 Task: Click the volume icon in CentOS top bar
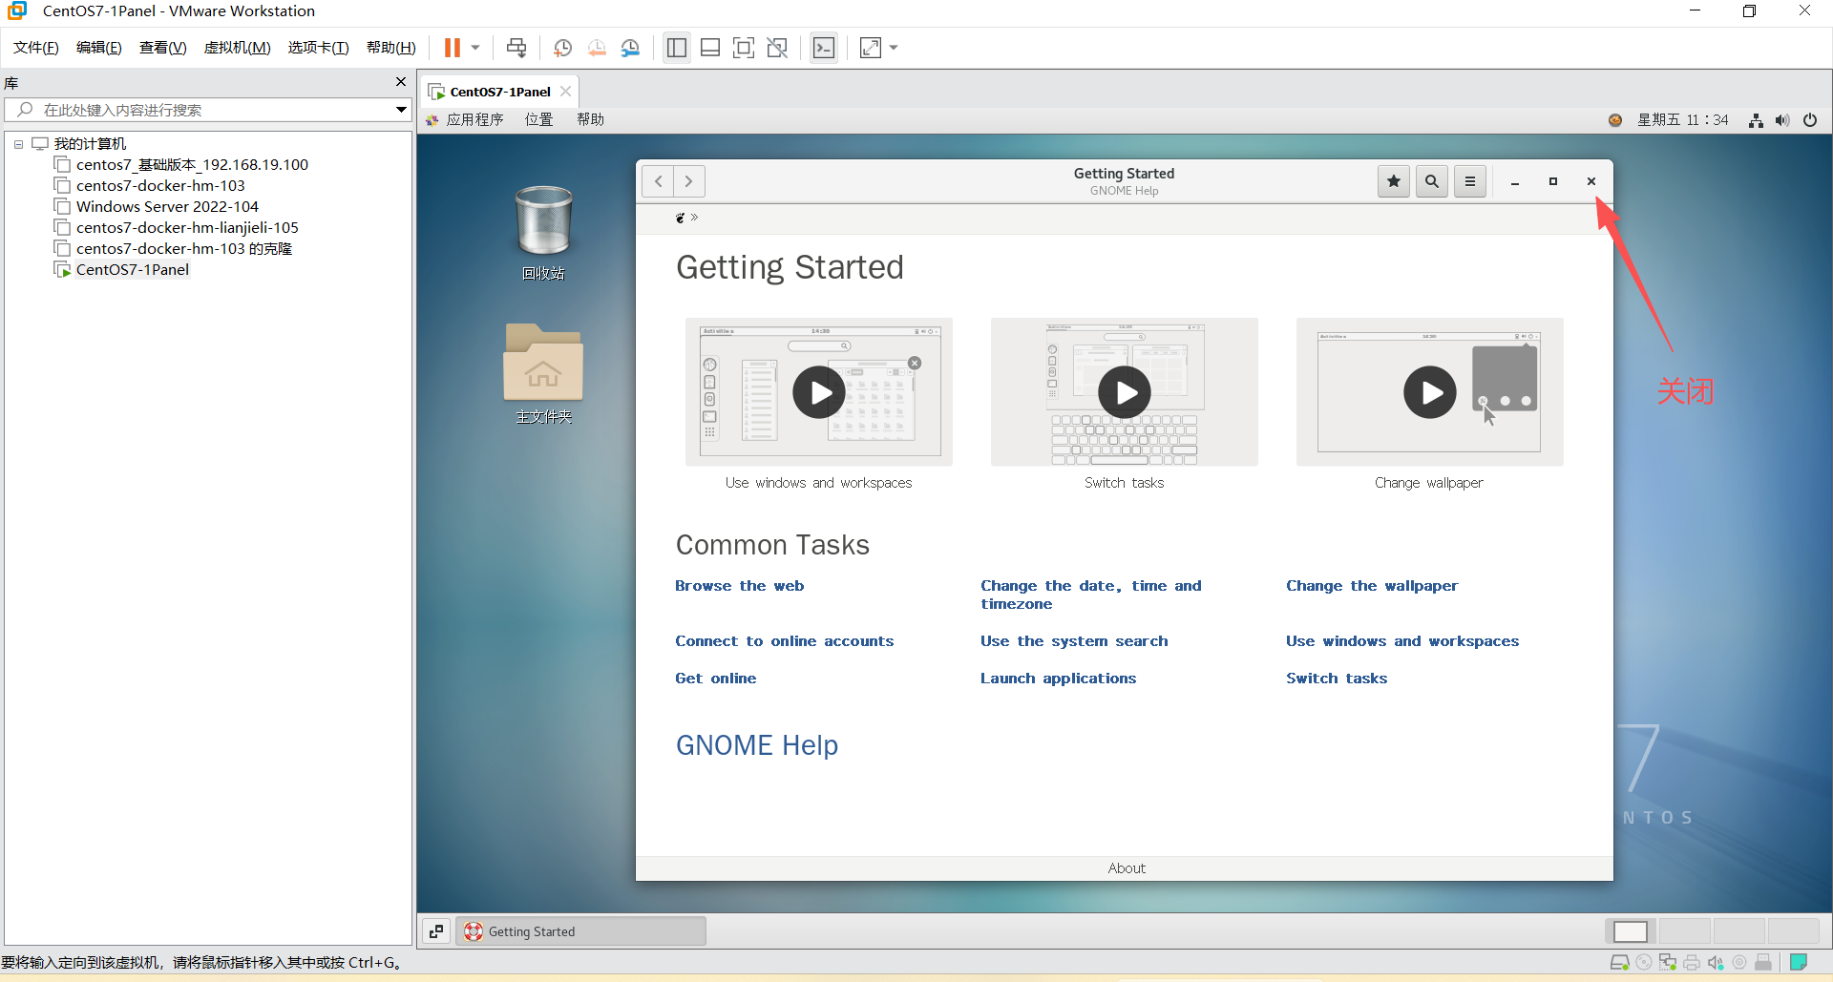click(1782, 120)
